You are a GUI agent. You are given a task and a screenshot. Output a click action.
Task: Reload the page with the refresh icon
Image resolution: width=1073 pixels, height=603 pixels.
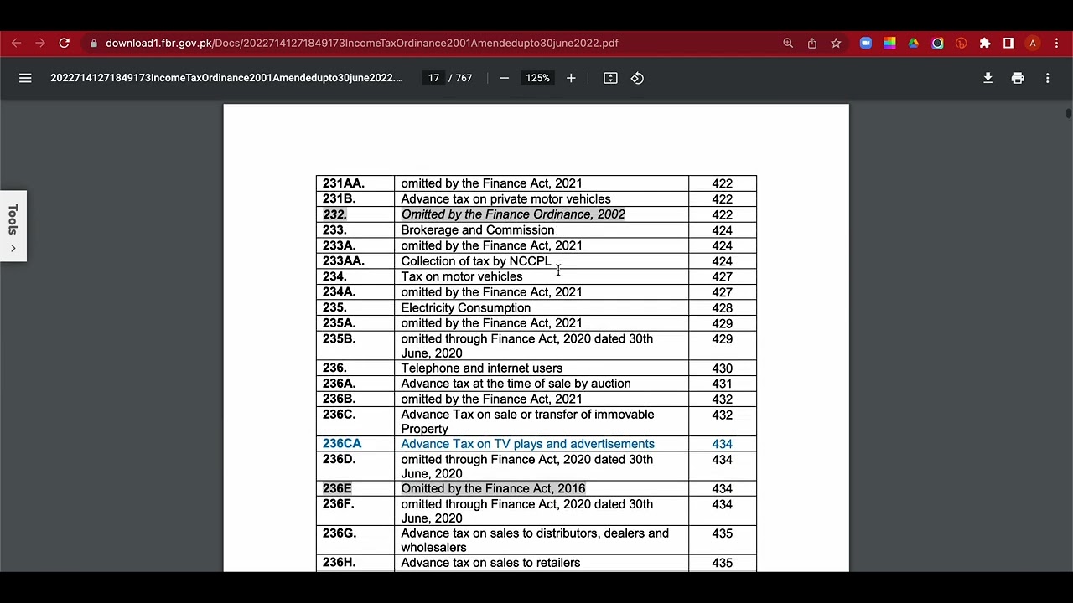[64, 43]
